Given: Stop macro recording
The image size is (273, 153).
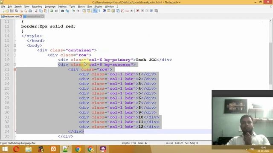Looking at the screenshot, I should pos(142,11).
